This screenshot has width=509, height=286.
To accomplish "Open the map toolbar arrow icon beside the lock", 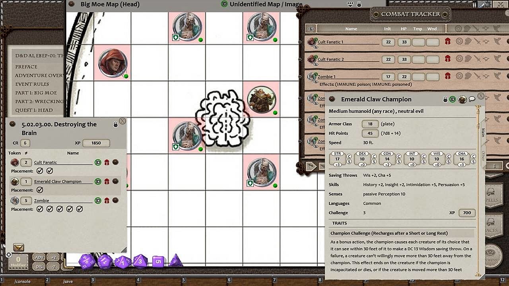I will tap(350, 4).
